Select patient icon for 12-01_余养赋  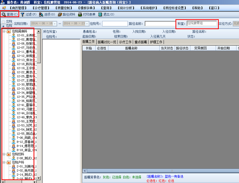[14, 36]
